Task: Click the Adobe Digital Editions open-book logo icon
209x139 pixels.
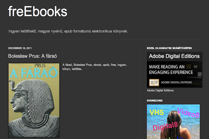Action: pyautogui.click(x=154, y=83)
